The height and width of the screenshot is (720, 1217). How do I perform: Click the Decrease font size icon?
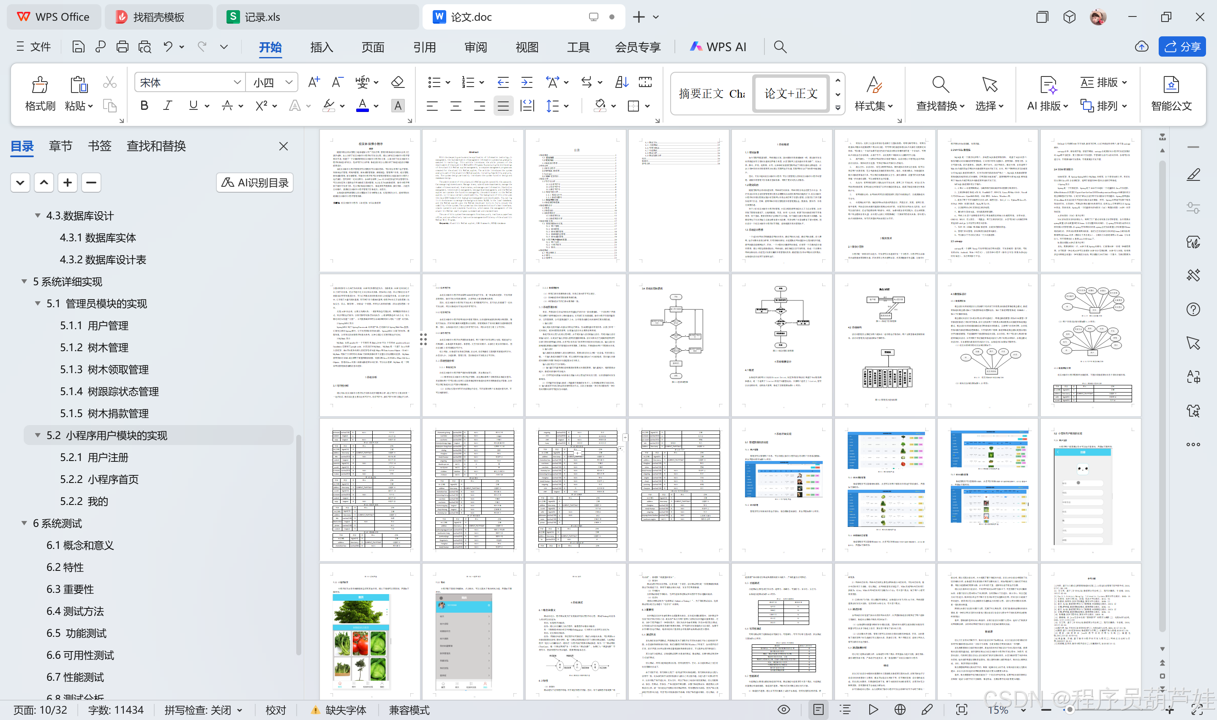[x=338, y=82]
